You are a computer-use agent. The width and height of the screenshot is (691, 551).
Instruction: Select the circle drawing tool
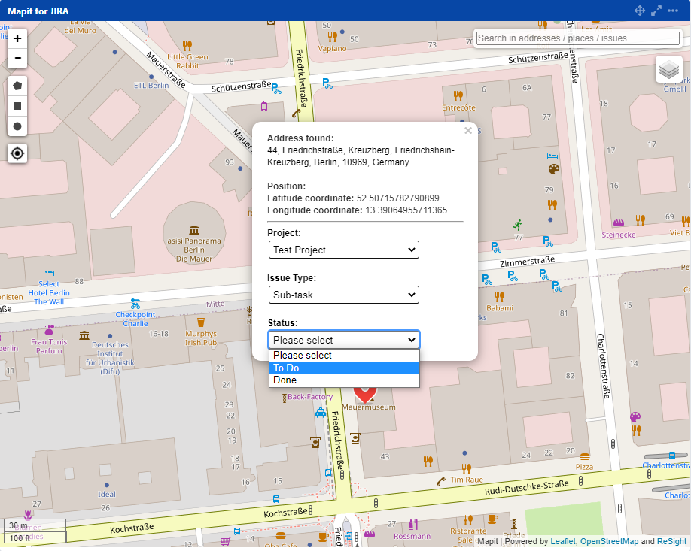click(x=17, y=126)
